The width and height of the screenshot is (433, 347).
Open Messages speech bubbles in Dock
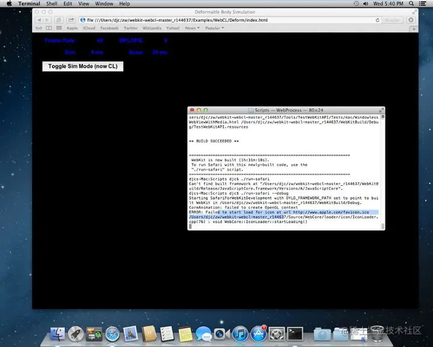(203, 334)
